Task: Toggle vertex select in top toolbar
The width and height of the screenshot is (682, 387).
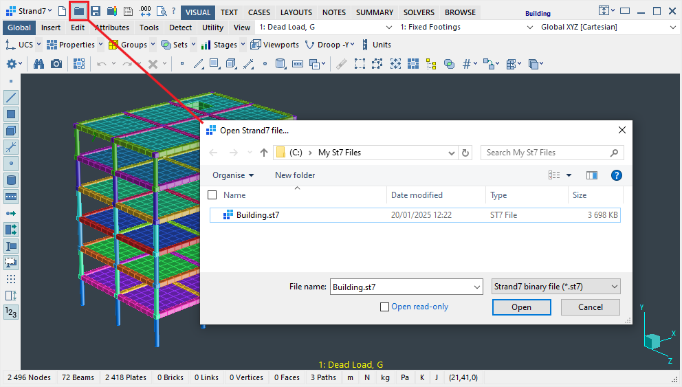Action: 265,64
